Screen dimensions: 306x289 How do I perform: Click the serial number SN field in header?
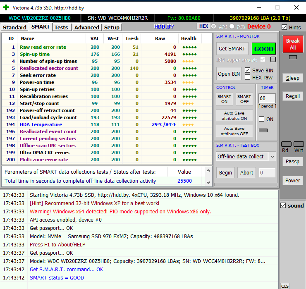pyautogui.click(x=118, y=18)
